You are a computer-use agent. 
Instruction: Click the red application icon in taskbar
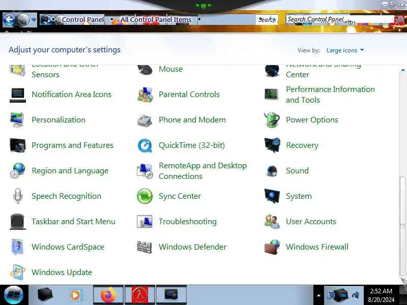pos(140,295)
